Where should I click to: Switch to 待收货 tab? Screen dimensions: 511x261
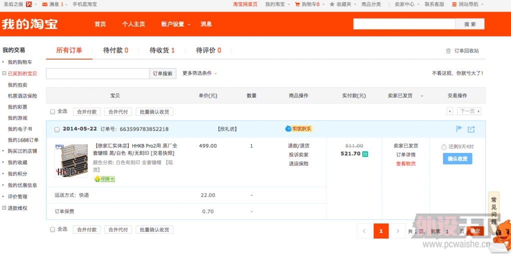[162, 50]
